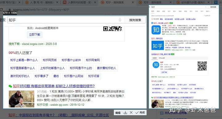The width and height of the screenshot is (222, 119).
Task: Click the 99%的人还搜了 heading
Action: coord(20,53)
